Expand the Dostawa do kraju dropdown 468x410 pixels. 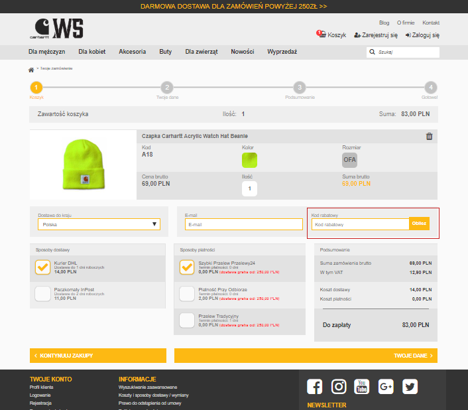tap(99, 224)
